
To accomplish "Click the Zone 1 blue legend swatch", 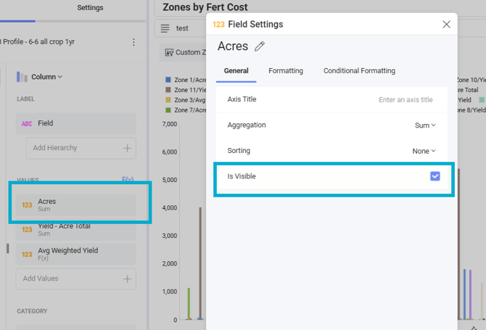I will [x=168, y=80].
